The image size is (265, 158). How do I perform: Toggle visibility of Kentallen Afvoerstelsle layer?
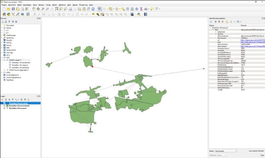coord(4,103)
